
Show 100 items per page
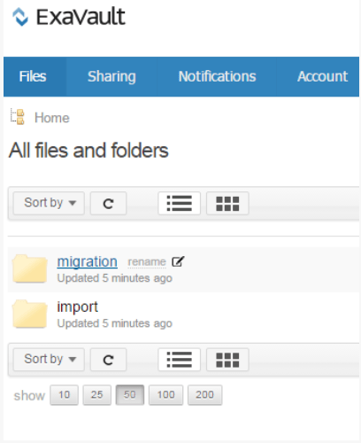(x=165, y=395)
